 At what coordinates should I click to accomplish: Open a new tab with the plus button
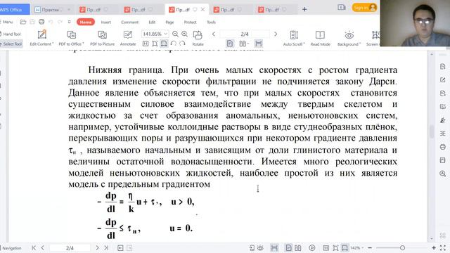click(x=304, y=9)
